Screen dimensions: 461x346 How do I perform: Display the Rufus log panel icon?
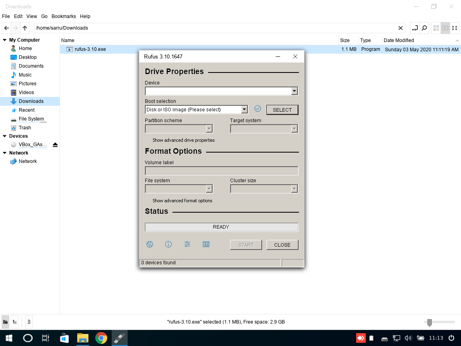(206, 244)
